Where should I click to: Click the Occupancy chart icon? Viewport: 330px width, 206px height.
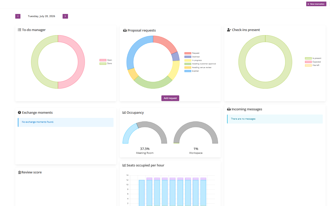tap(124, 113)
